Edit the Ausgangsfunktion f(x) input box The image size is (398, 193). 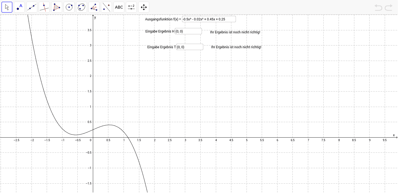coord(209,19)
